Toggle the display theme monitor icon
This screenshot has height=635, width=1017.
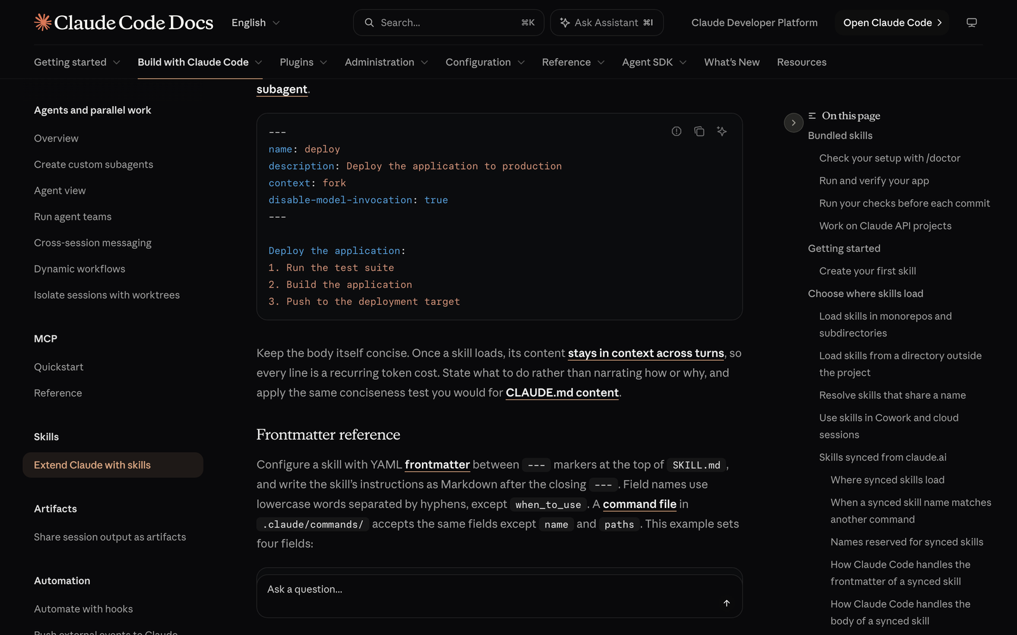[972, 23]
